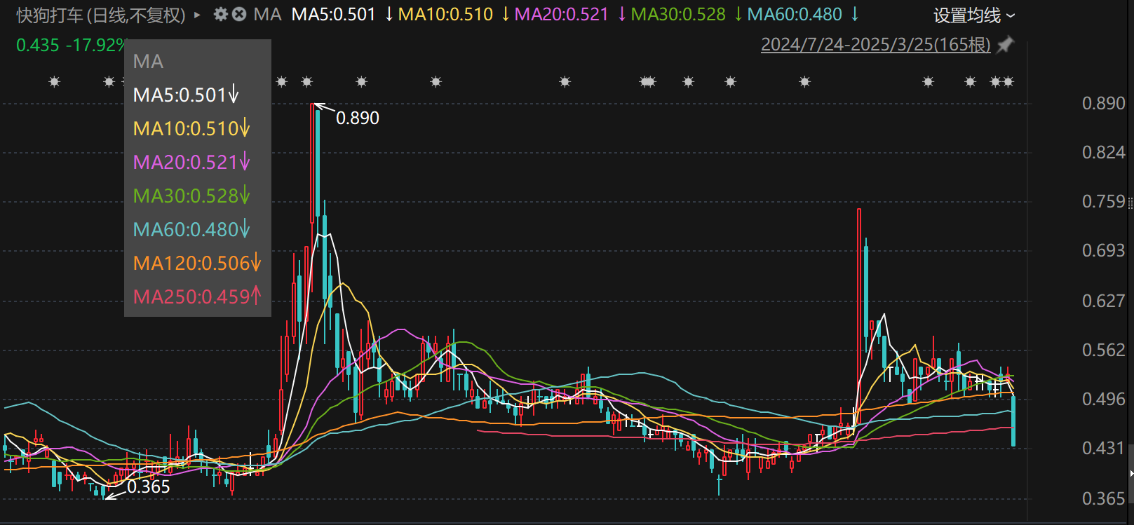The width and height of the screenshot is (1134, 525).
Task: Click the 0.496 price axis label
Action: click(1103, 399)
